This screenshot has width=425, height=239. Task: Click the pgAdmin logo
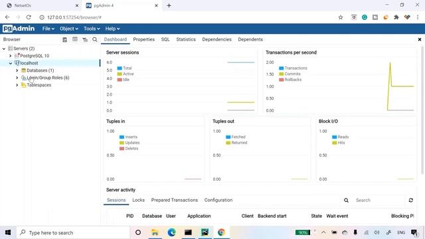coord(19,29)
